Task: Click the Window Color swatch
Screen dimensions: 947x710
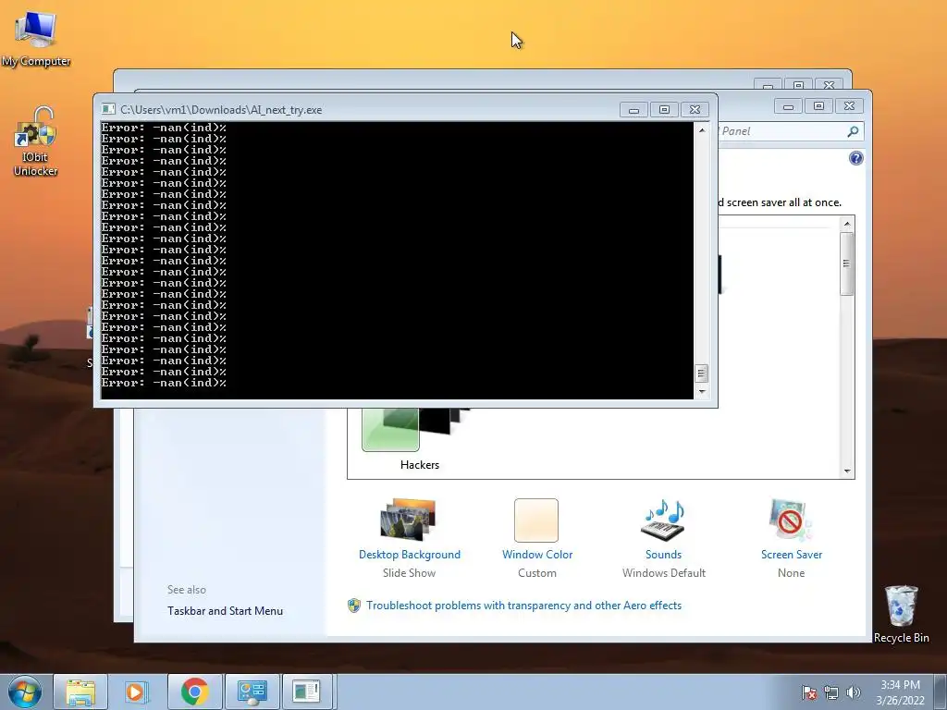Action: (536, 520)
